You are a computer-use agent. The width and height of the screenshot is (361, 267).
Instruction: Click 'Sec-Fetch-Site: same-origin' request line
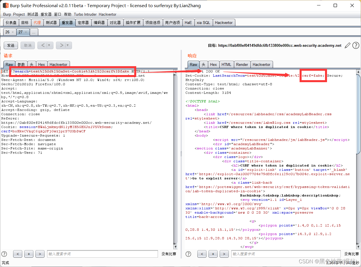tap(32, 148)
